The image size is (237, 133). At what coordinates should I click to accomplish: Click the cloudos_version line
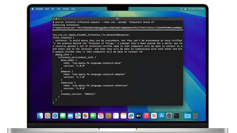pos(78,94)
